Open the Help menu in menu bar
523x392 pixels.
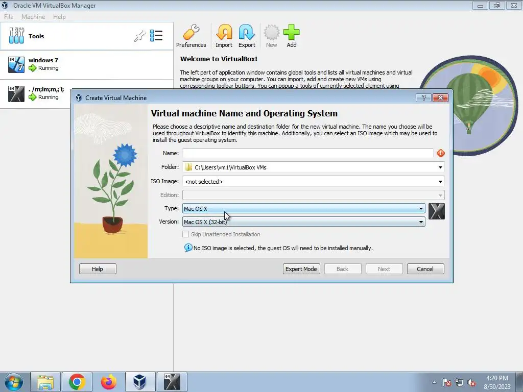59,17
